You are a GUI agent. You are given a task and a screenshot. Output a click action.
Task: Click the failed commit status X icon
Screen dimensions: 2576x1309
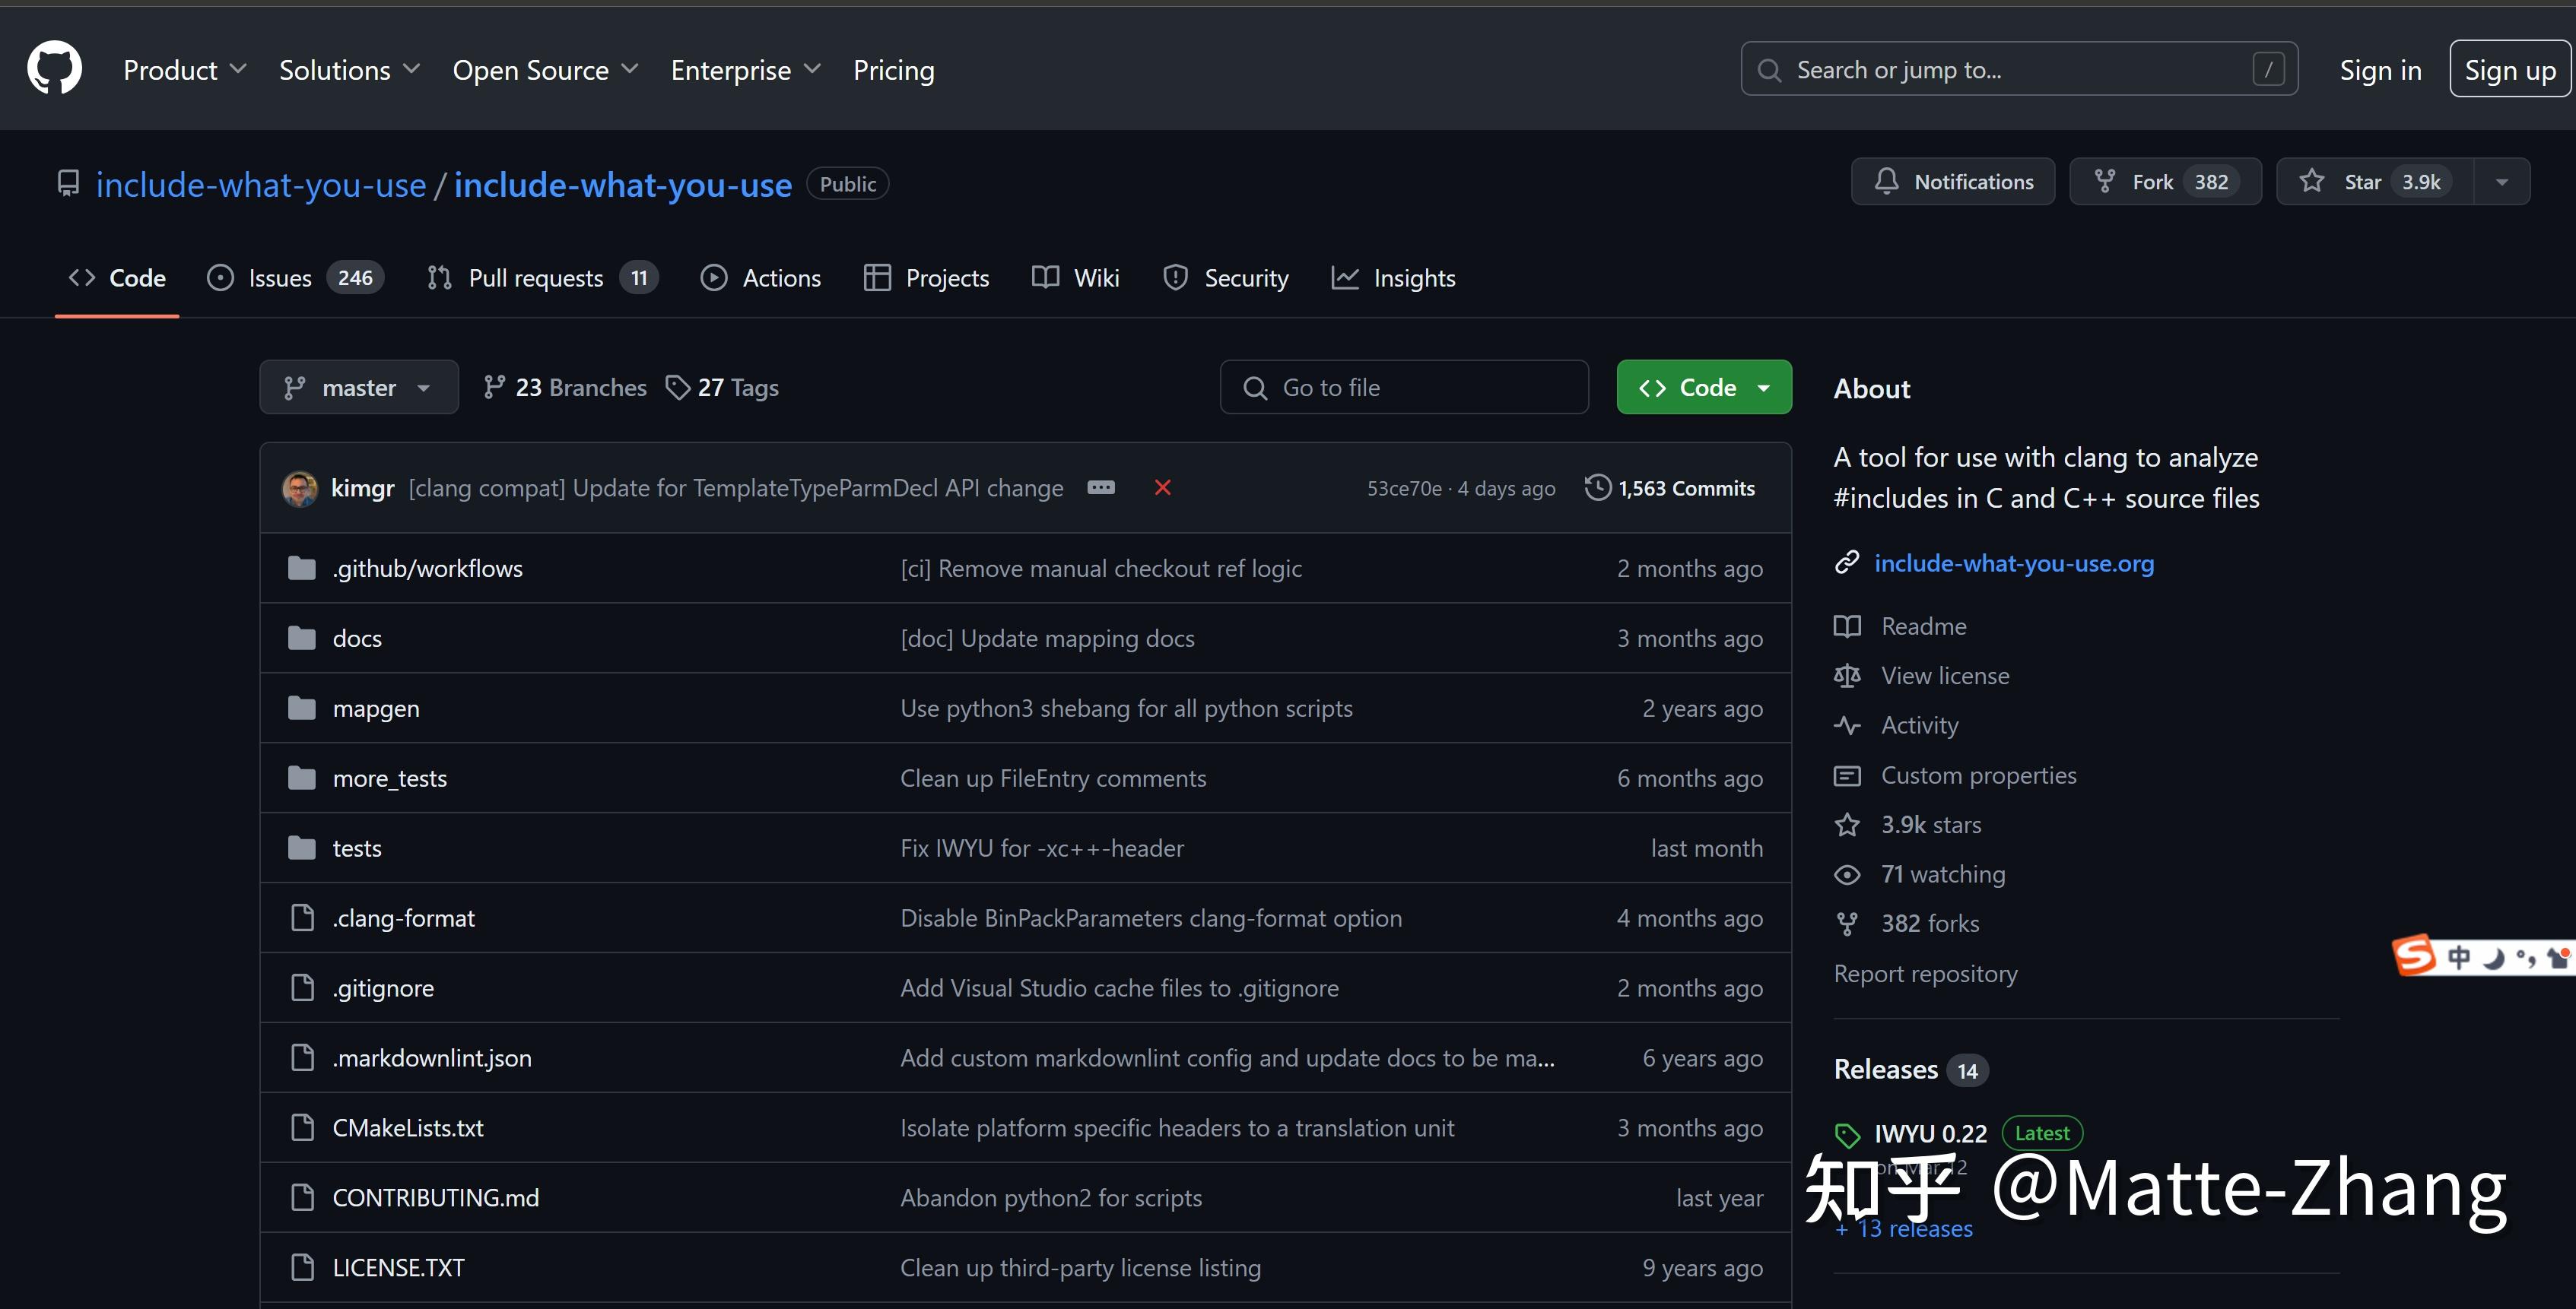click(x=1162, y=487)
